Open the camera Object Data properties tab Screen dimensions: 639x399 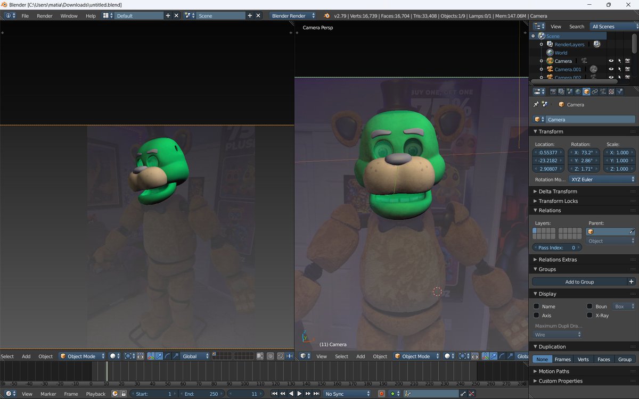click(x=603, y=92)
